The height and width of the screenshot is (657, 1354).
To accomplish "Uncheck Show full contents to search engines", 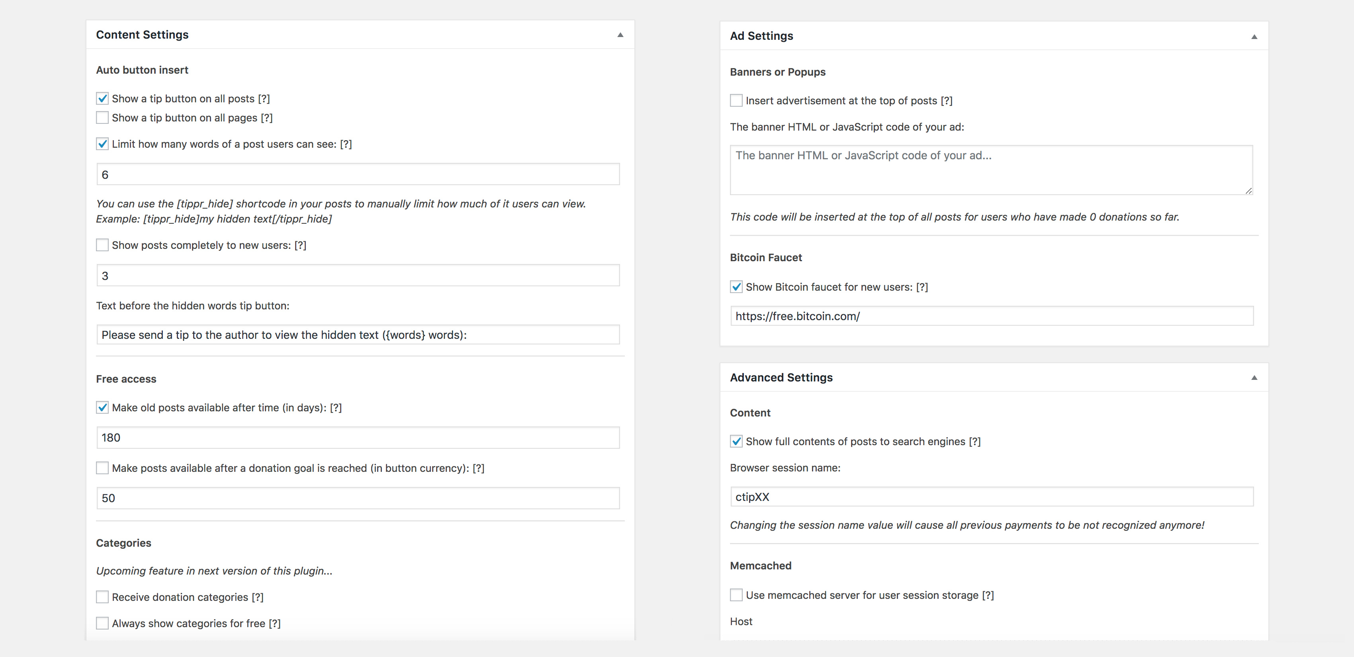I will tap(736, 441).
